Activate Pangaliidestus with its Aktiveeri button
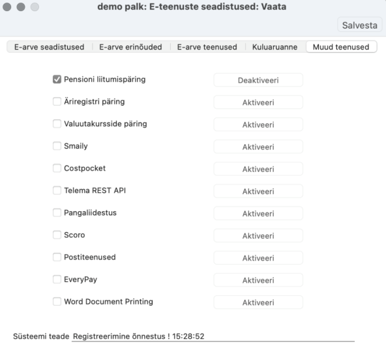Image resolution: width=386 pixels, height=348 pixels. (258, 213)
